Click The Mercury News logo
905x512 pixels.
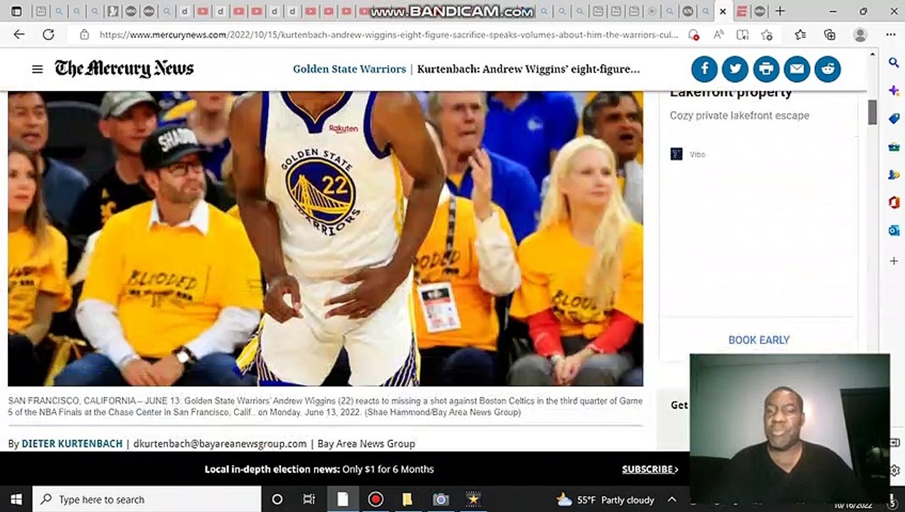(x=125, y=68)
